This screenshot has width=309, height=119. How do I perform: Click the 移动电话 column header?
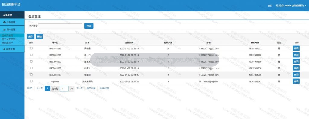[x=255, y=43]
